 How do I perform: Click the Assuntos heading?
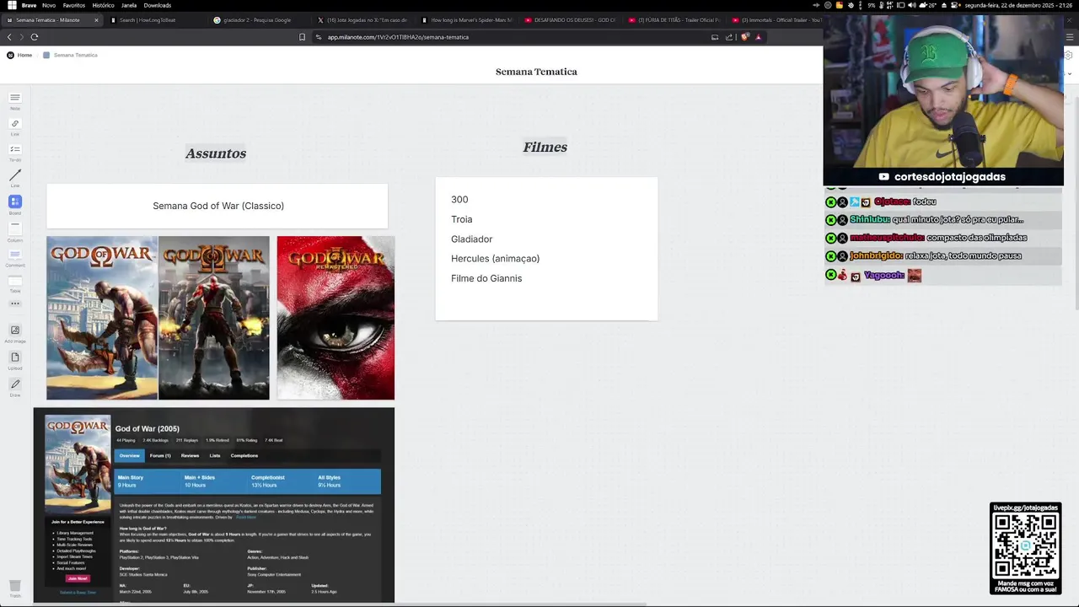216,153
